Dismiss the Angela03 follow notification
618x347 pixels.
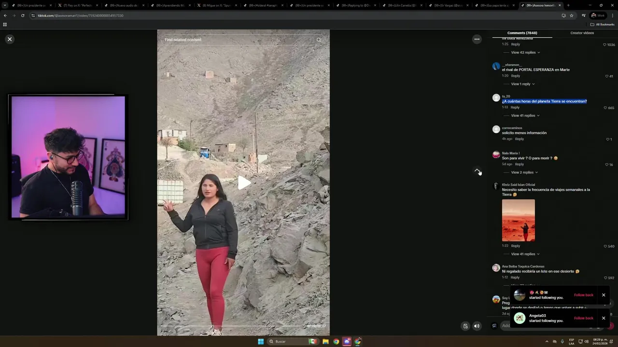[604, 318]
